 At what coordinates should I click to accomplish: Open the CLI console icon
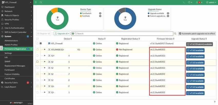pyautogui.click(x=184, y=2)
